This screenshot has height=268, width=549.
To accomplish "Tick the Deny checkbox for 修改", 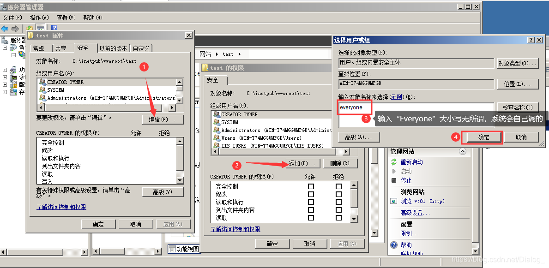I will point(338,194).
